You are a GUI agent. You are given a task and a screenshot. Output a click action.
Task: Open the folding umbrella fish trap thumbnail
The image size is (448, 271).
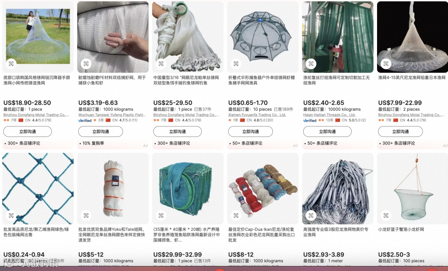pos(263,37)
